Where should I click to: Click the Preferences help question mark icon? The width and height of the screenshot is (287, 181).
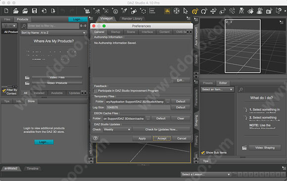click(96, 138)
